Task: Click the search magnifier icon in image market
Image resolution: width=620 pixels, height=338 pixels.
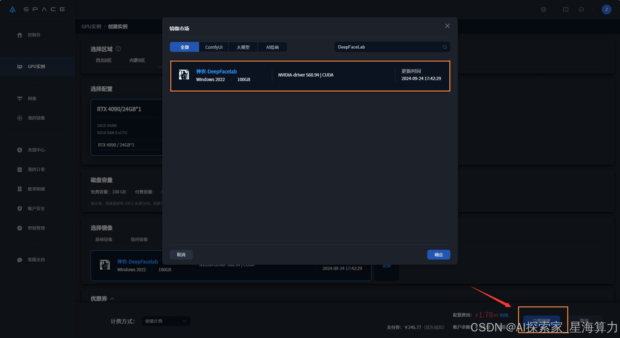Action: pos(444,47)
